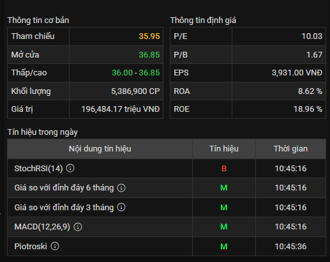Click the Piotroski info icon
330x262 pixels.
55,246
